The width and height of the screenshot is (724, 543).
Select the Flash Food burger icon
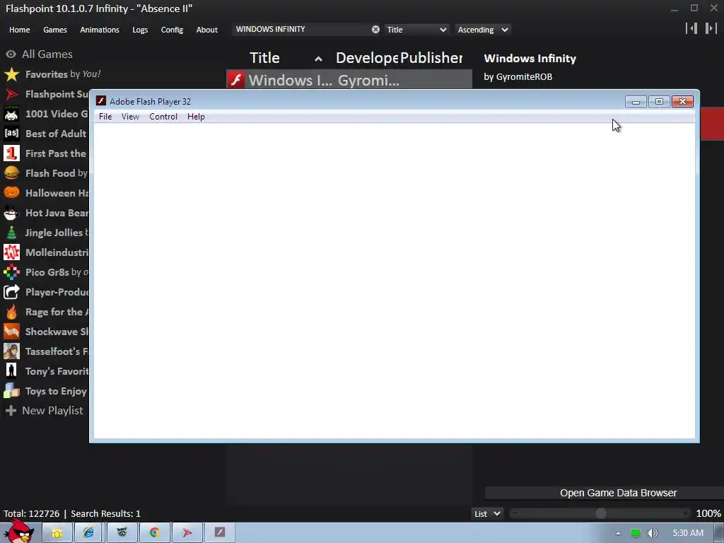click(11, 173)
